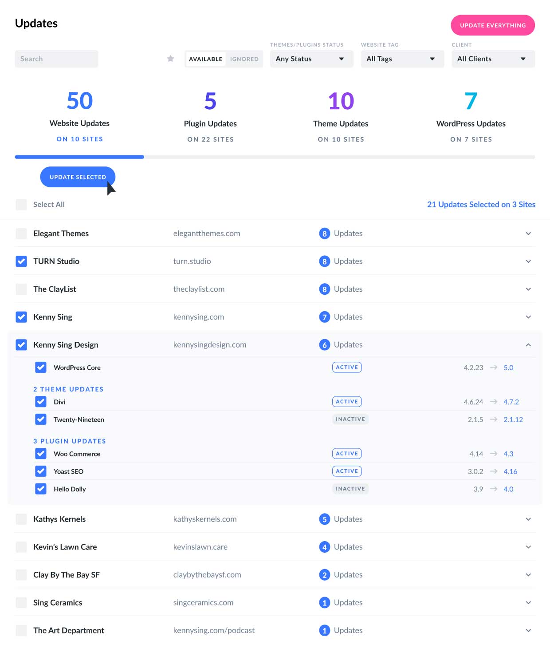Collapse the Kenny Sing Design row
550x657 pixels.
tap(528, 344)
